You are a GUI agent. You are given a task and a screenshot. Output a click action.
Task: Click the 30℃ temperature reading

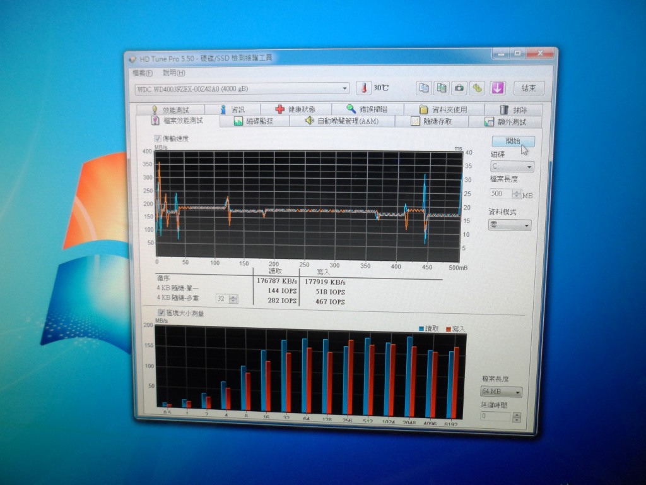pos(380,88)
